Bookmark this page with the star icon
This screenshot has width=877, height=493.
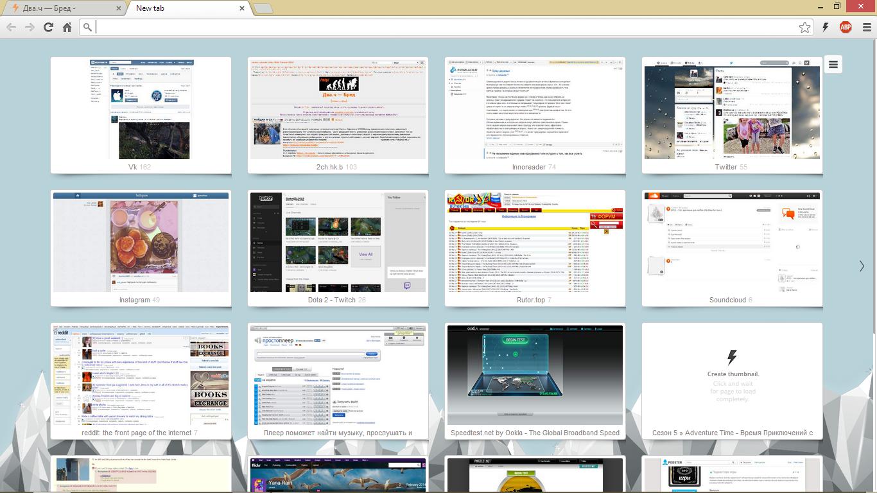coord(804,27)
